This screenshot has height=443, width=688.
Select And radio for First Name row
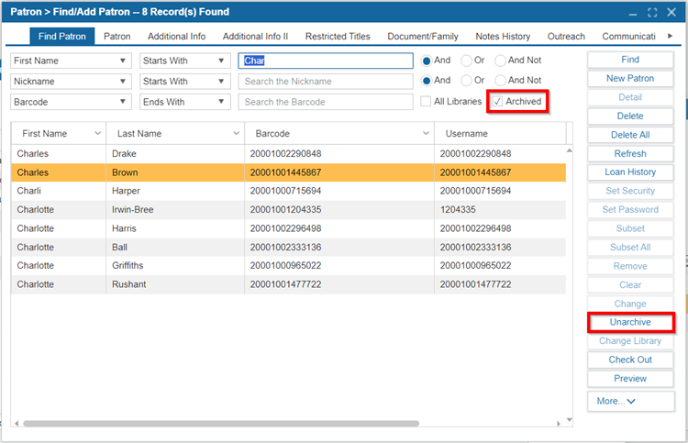click(x=426, y=61)
